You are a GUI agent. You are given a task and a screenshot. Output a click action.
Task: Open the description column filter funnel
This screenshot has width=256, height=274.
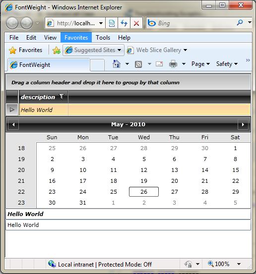click(x=62, y=97)
